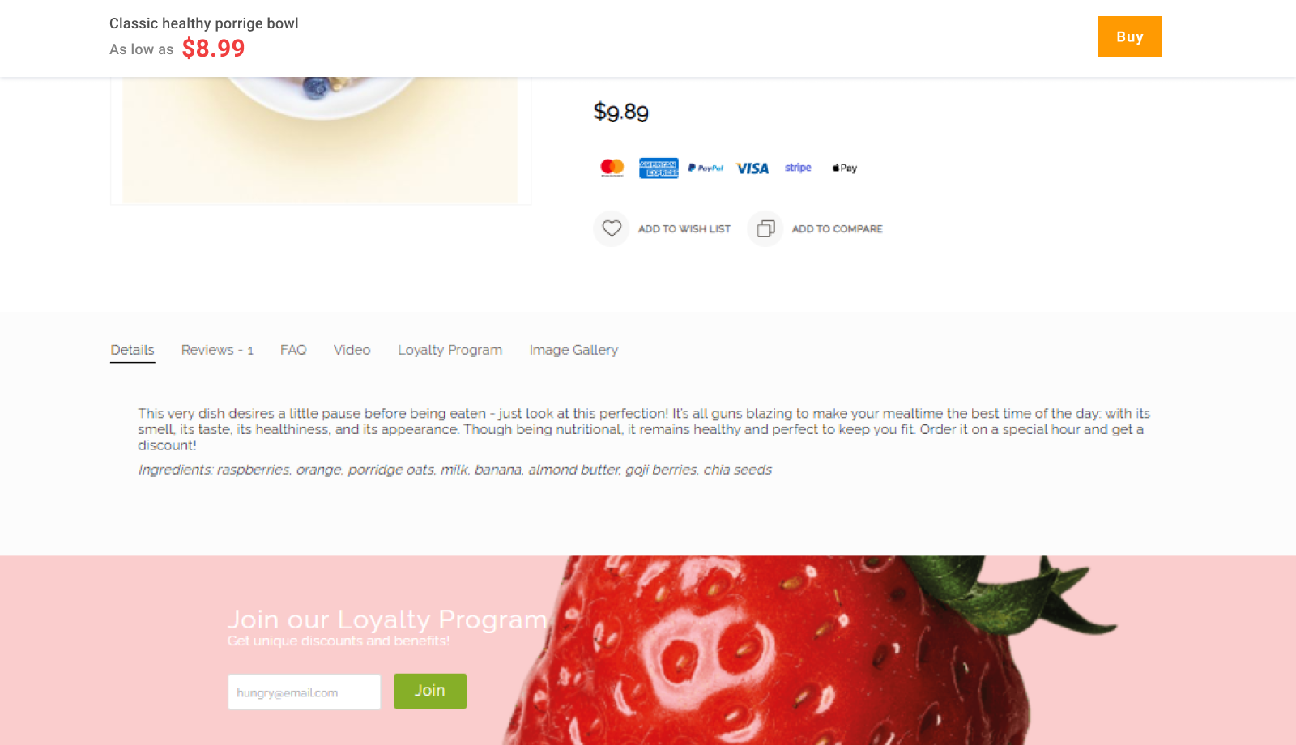Click the VISA payment logo
The image size is (1296, 745).
pyautogui.click(x=752, y=168)
